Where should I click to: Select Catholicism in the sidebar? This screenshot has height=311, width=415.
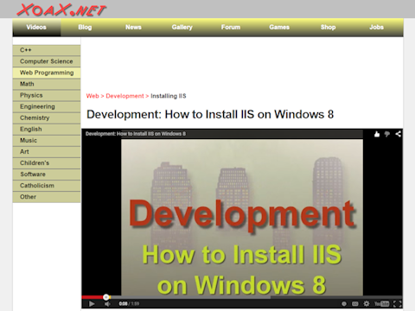click(x=47, y=186)
